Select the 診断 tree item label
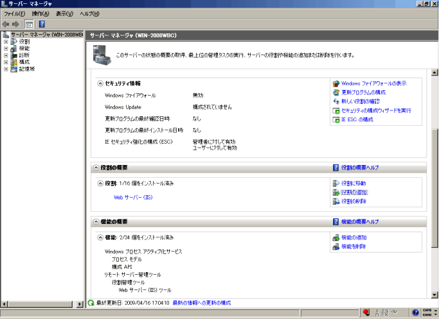The height and width of the screenshot is (319, 439). 24,55
